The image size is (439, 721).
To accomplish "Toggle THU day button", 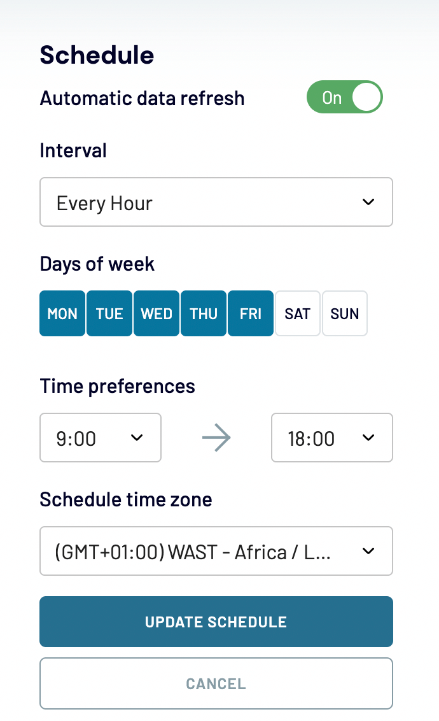I will coord(204,313).
